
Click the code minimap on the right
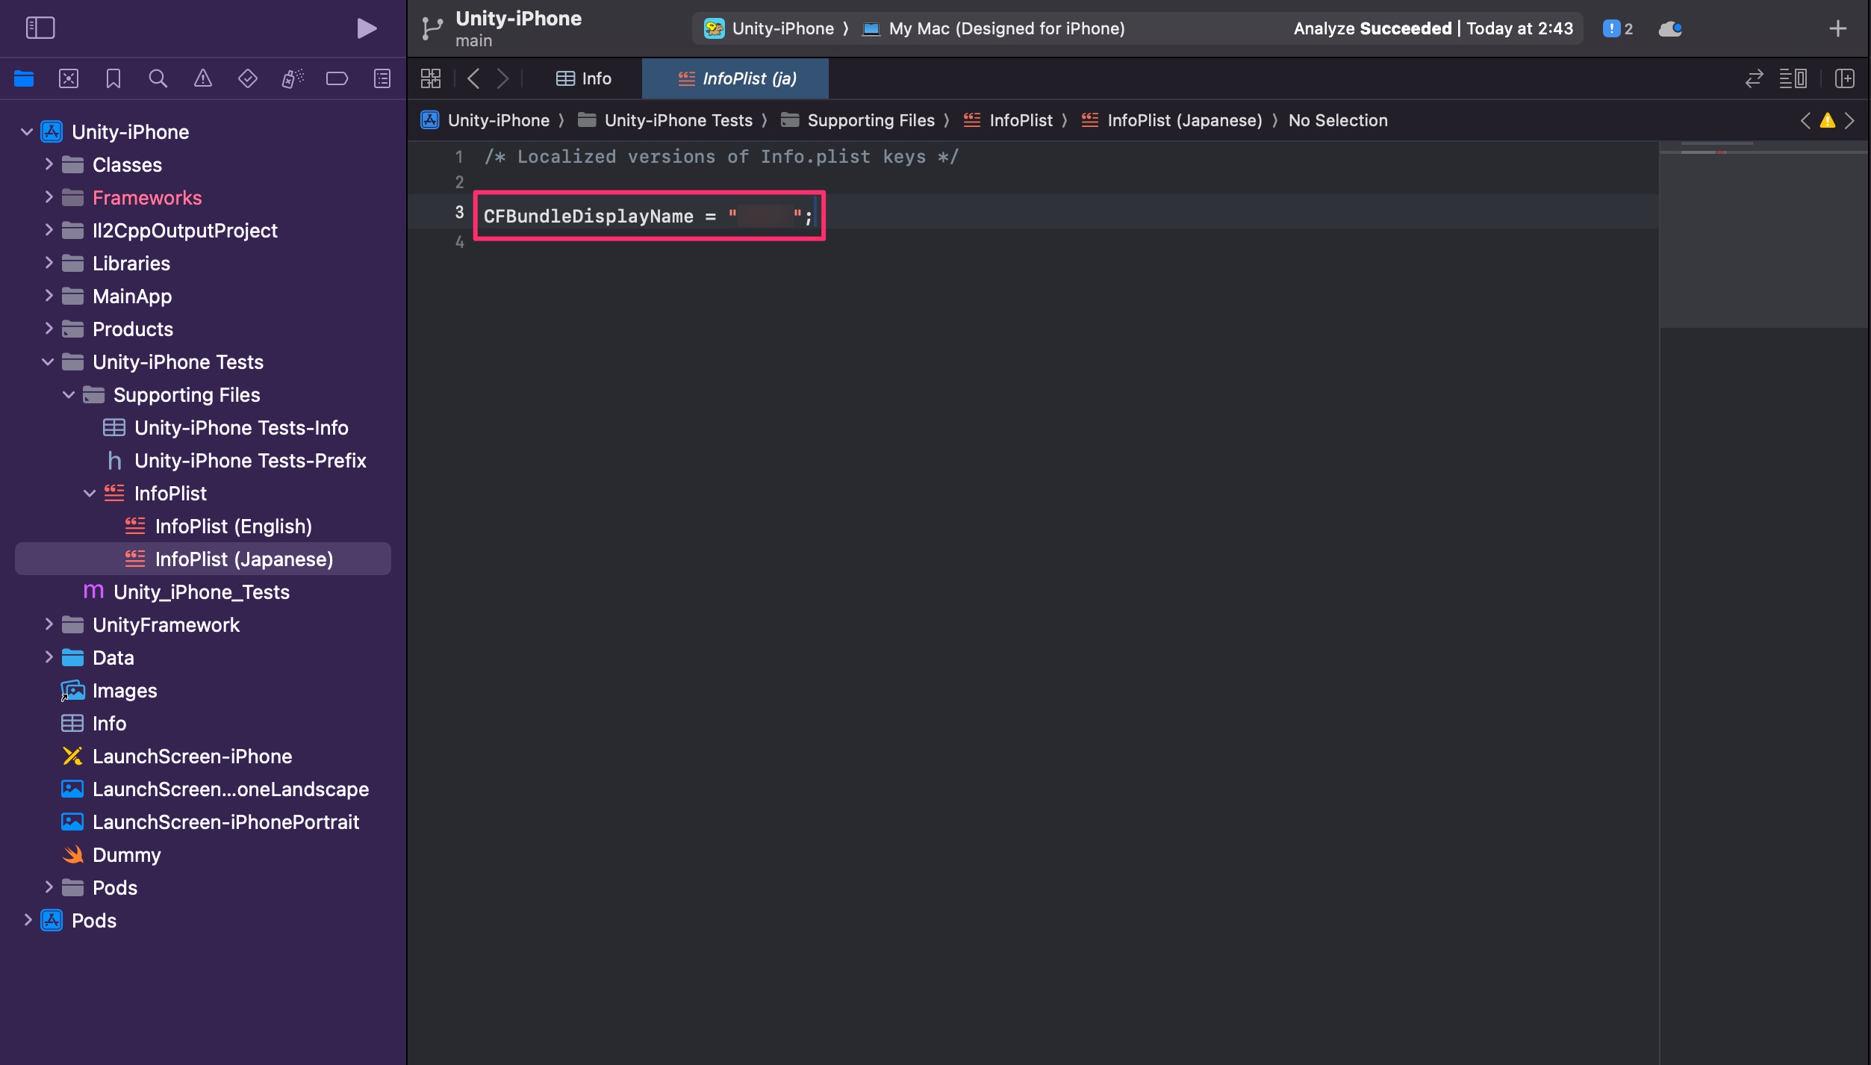[1763, 235]
